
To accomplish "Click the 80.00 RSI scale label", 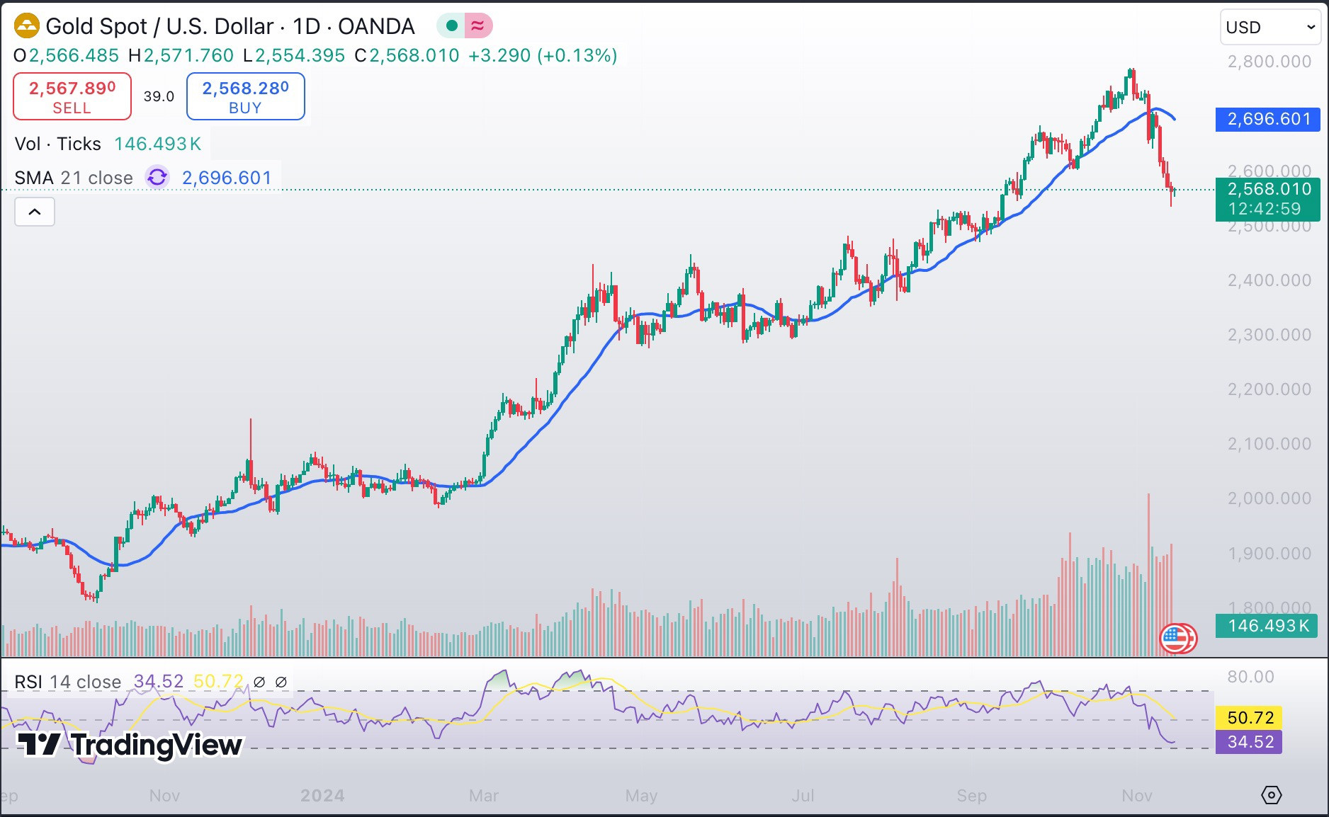I will tap(1250, 677).
